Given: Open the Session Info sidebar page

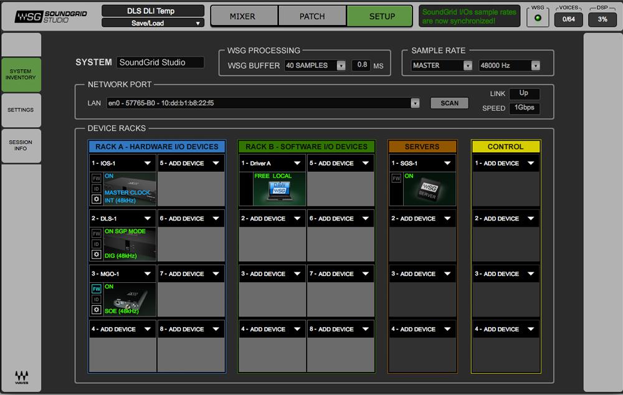Looking at the screenshot, I should (21, 146).
